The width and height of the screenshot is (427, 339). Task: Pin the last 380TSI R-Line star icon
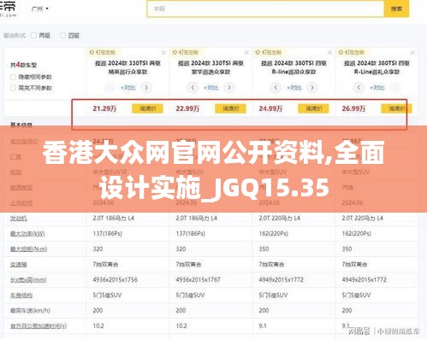[341, 52]
